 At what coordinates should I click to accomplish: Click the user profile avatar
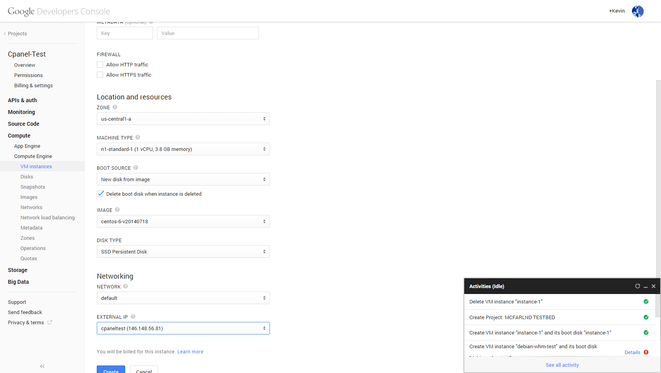637,11
